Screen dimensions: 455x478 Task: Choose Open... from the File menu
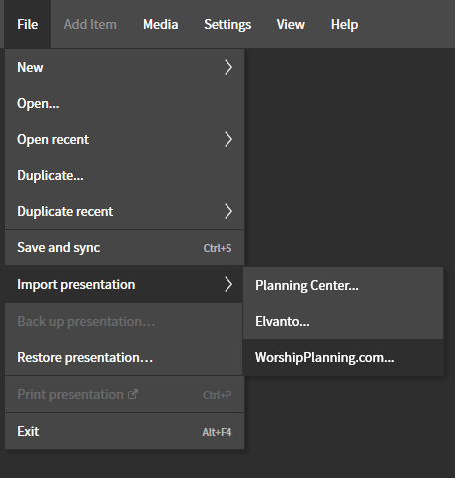click(125, 103)
